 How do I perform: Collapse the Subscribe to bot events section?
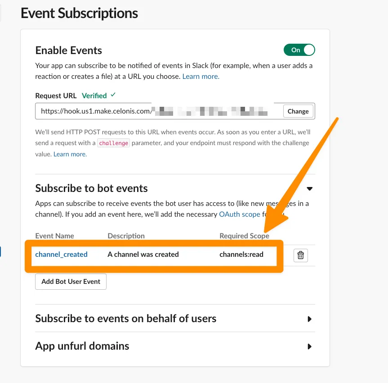click(x=309, y=189)
